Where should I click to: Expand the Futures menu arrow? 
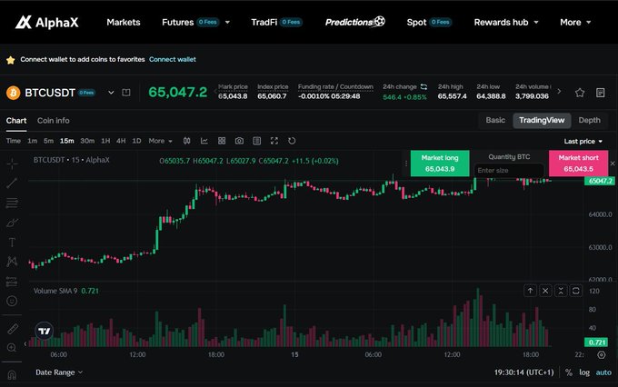click(x=227, y=23)
